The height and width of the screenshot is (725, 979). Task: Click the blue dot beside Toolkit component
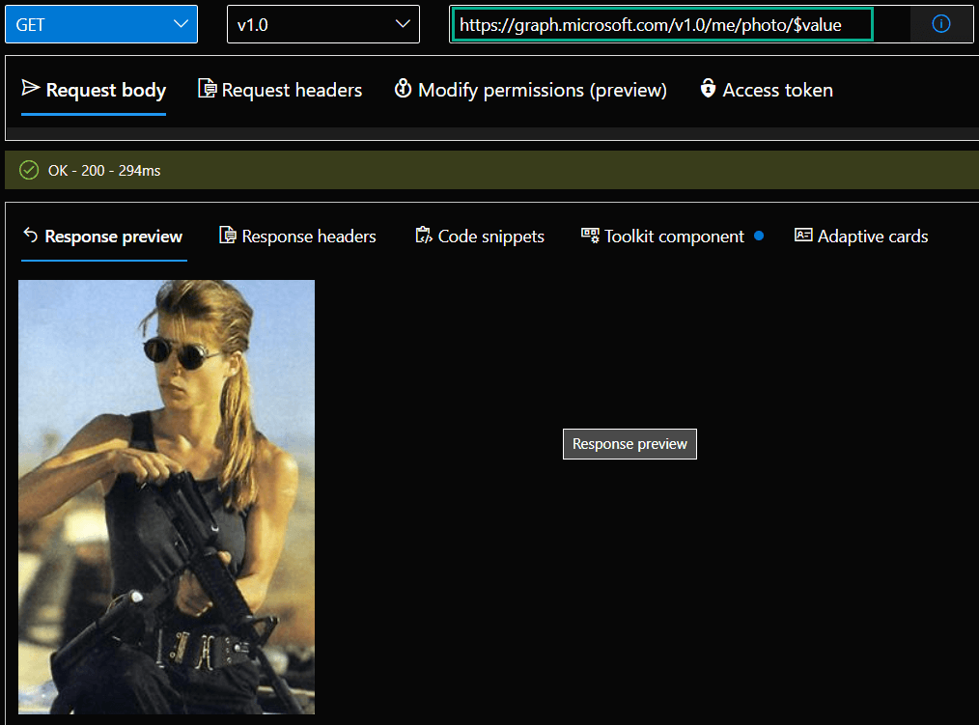coord(759,237)
